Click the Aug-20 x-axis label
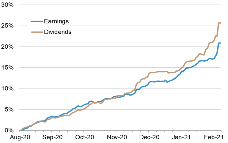Viewport: 228px width, 143px height. tap(20, 137)
